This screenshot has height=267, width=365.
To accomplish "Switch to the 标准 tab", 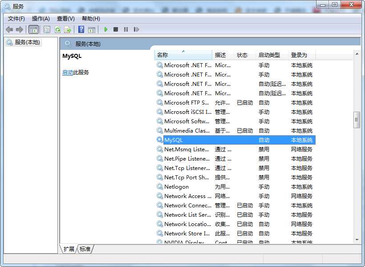I will [x=85, y=249].
